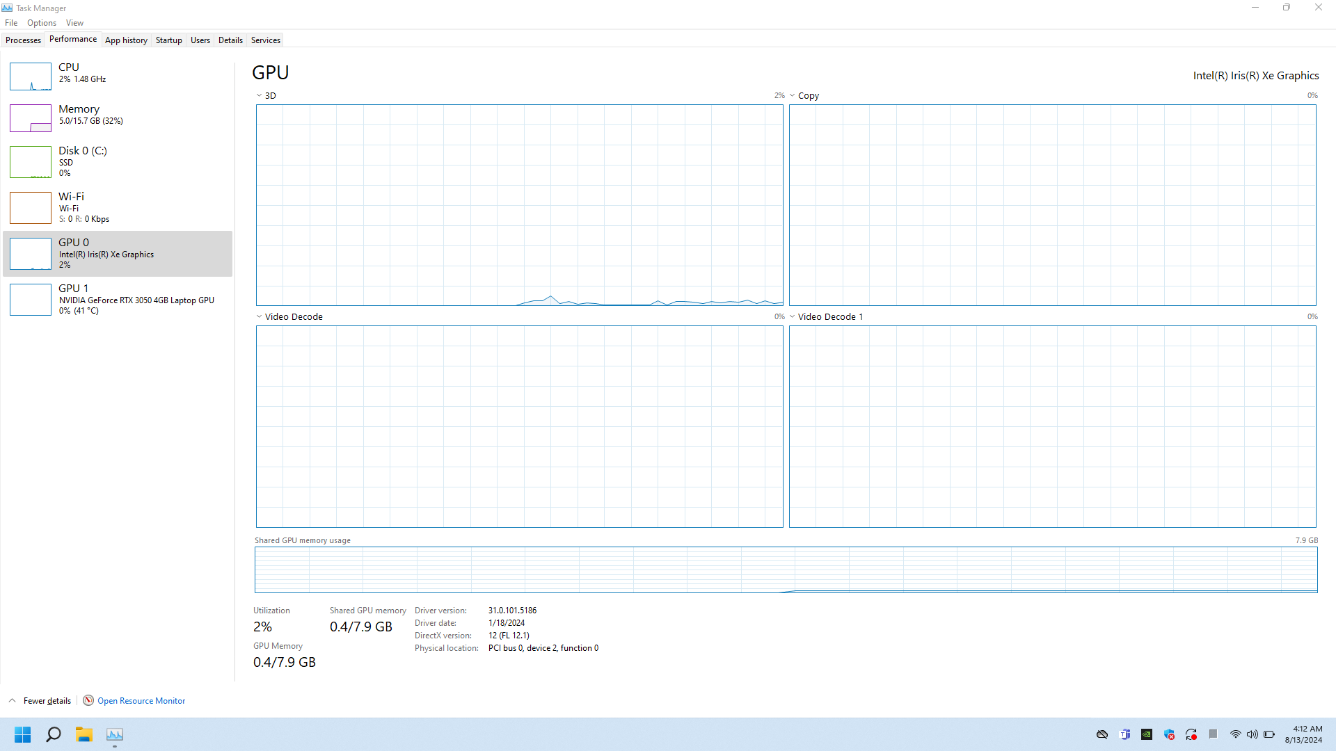Click the Resource Monitor gauge icon
The height and width of the screenshot is (751, 1336).
click(88, 701)
